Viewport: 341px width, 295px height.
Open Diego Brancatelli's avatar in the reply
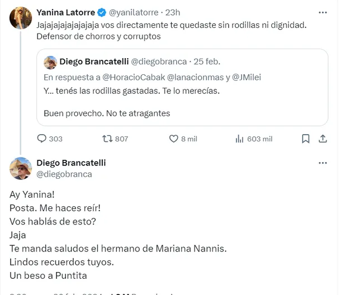point(20,168)
